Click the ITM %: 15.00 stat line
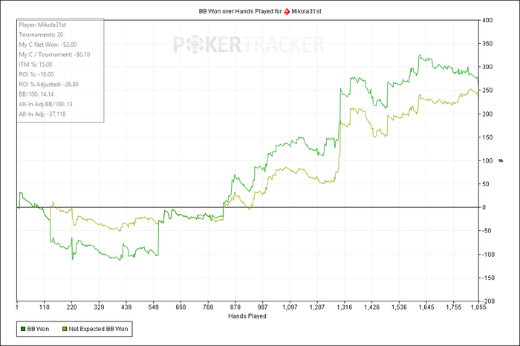Screen dimensions: 520x346 coord(36,65)
